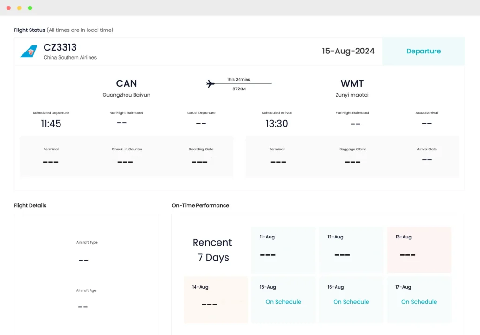
Task: Click the Flight Status heading
Action: coord(30,30)
